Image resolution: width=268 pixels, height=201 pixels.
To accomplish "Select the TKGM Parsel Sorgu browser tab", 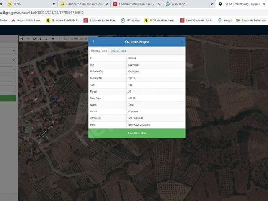I will click(242, 4).
